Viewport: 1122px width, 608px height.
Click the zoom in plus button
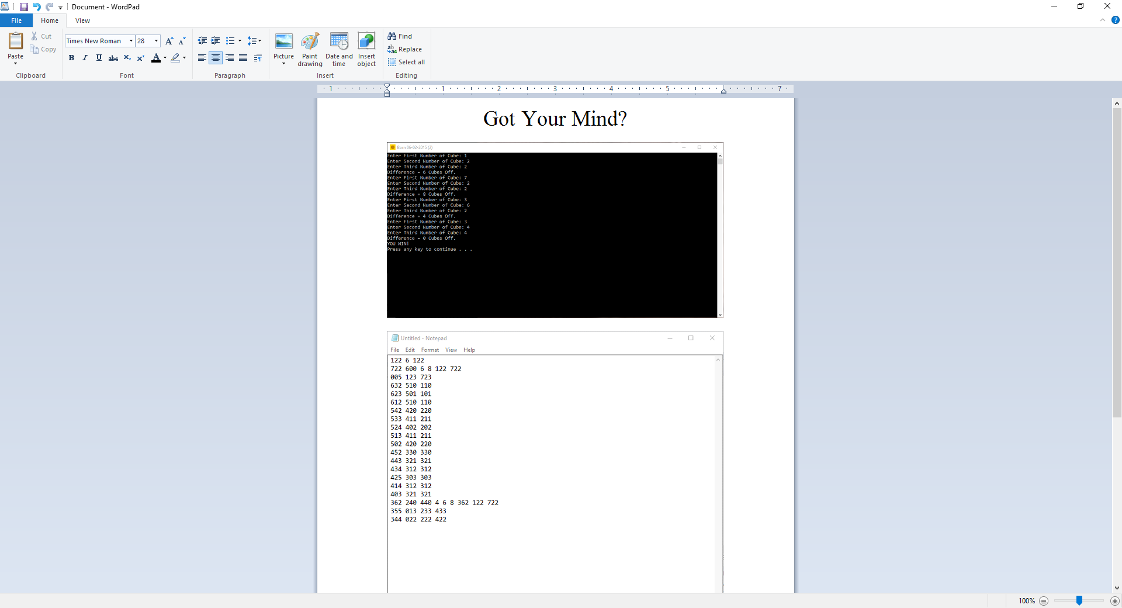pos(1115,601)
